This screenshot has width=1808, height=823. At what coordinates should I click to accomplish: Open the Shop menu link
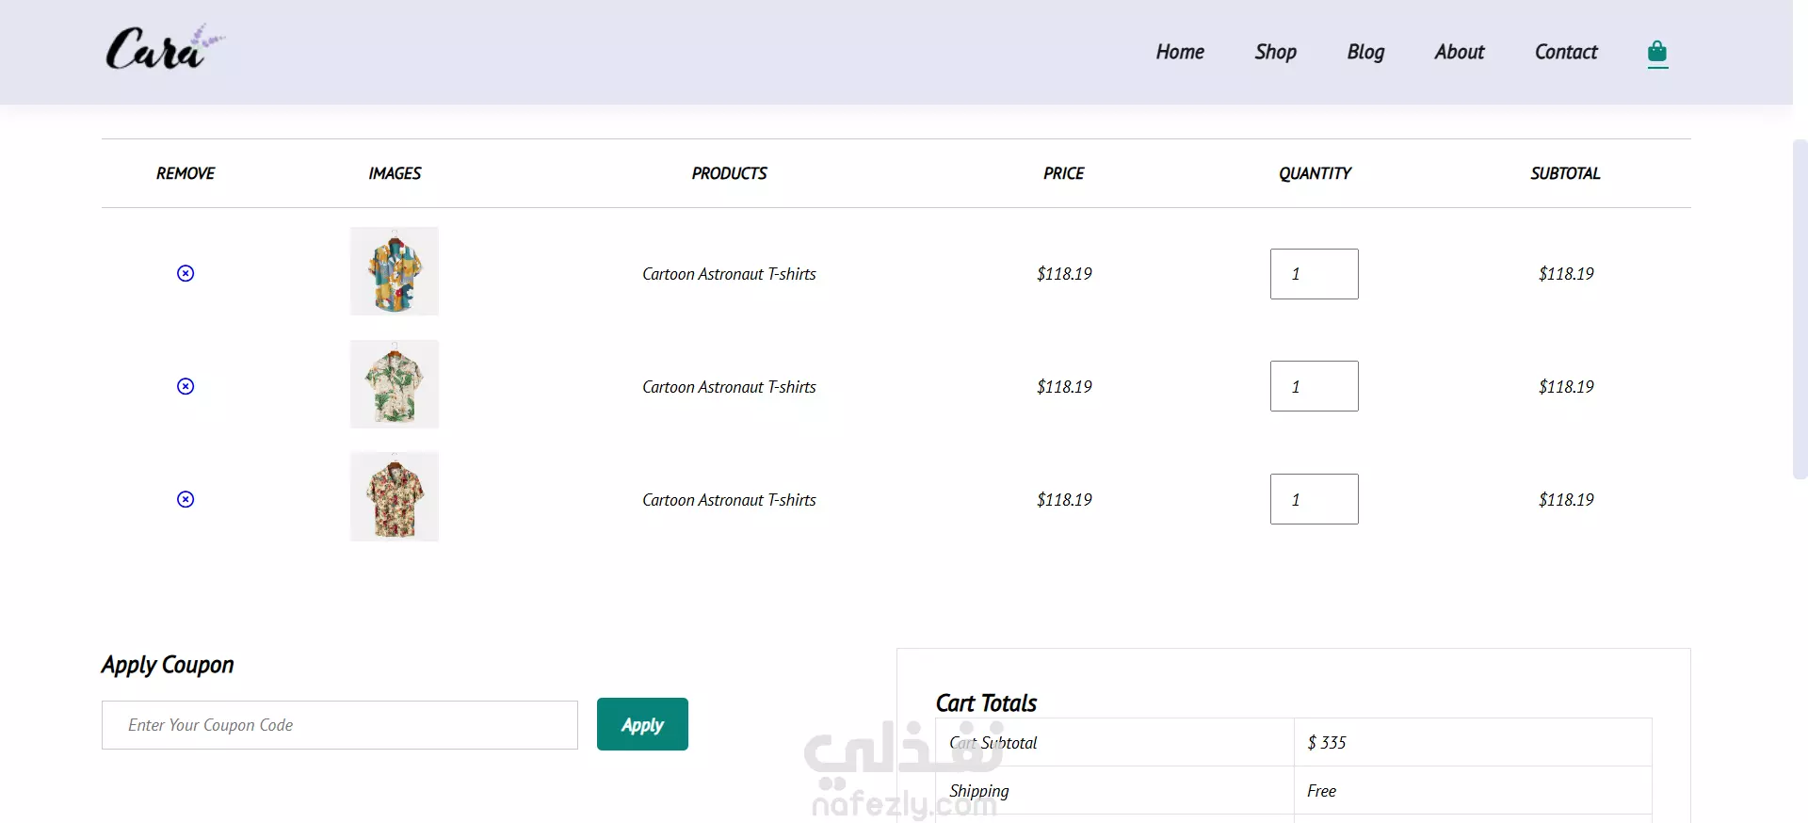pyautogui.click(x=1275, y=52)
